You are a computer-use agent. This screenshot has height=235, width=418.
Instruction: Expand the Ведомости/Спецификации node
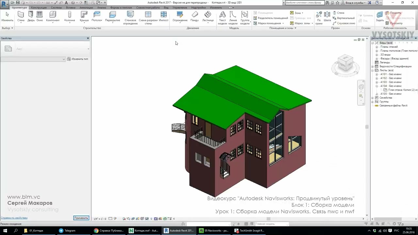point(373,67)
